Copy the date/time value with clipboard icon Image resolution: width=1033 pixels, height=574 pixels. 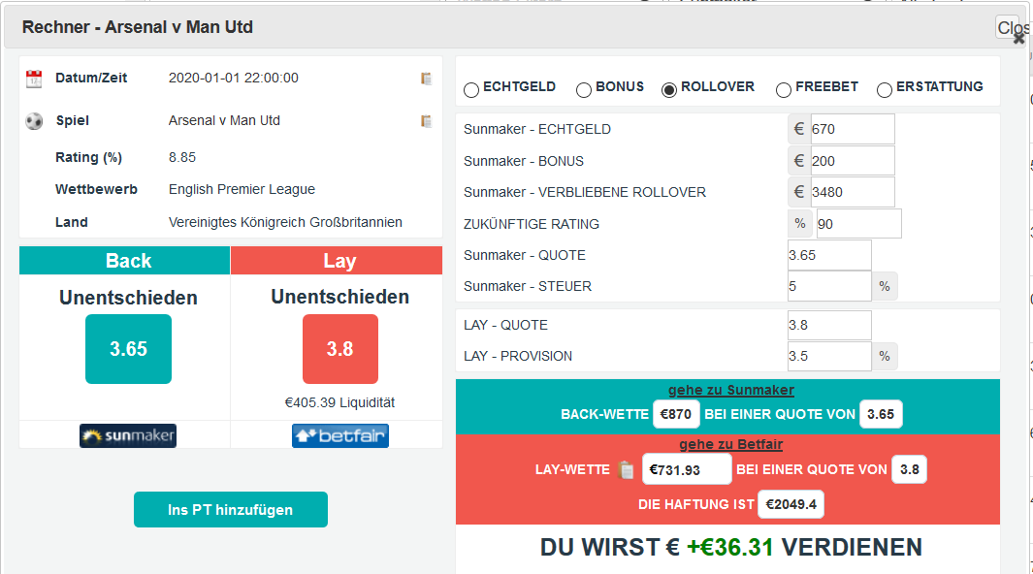coord(426,79)
